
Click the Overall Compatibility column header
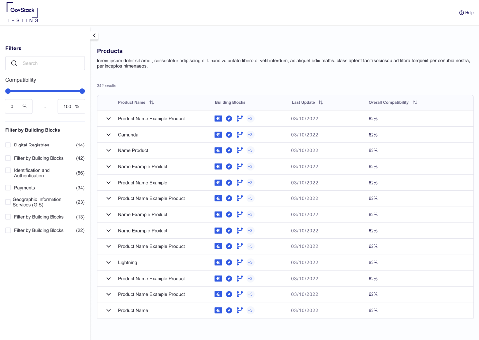coord(388,102)
